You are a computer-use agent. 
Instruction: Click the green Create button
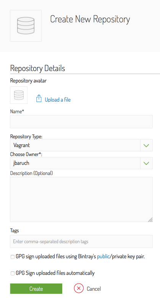tap(36, 289)
